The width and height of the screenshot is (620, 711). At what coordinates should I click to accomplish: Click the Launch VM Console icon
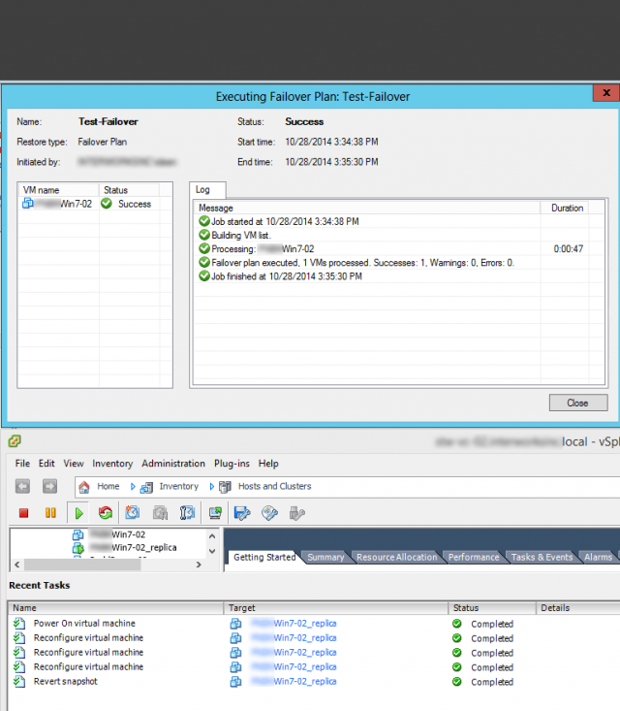tap(215, 513)
